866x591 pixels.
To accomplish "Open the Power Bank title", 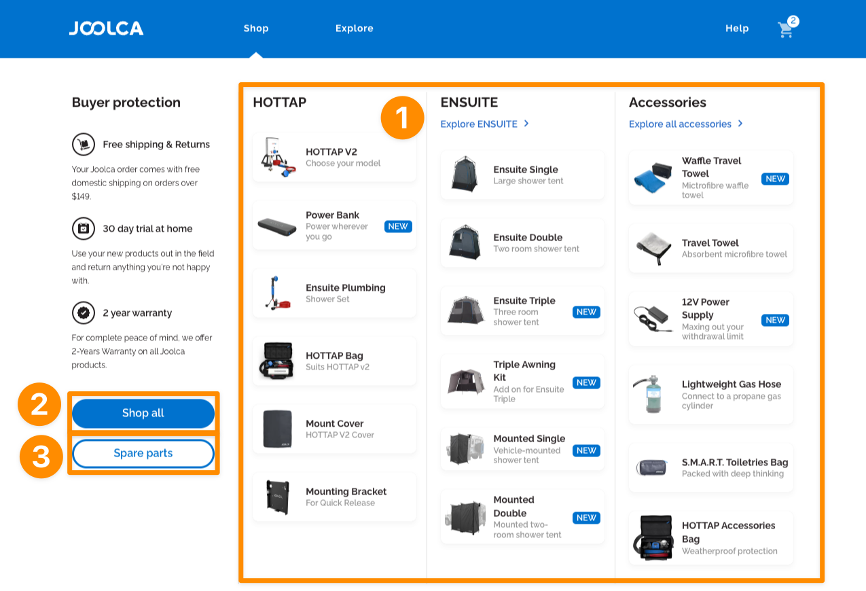I will tap(333, 215).
